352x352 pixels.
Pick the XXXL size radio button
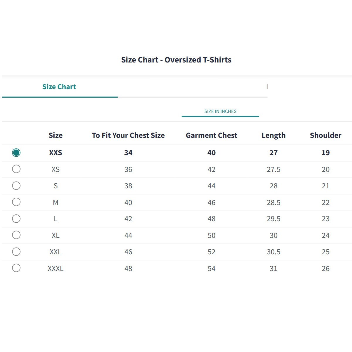tap(16, 268)
